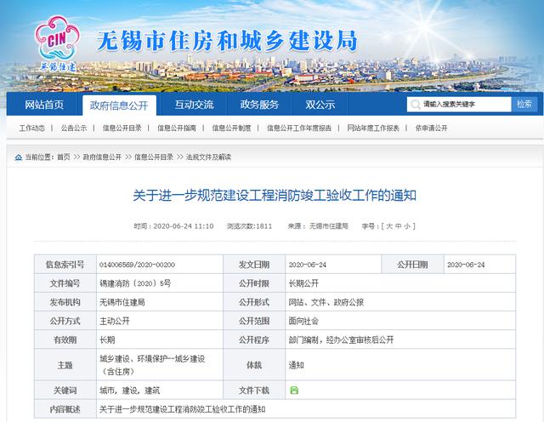
Task: Click 法规文件及解读 in the breadcrumb
Action: 208,157
